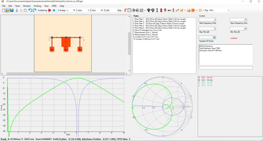
Task: Click the New document icon
Action: (3, 10)
